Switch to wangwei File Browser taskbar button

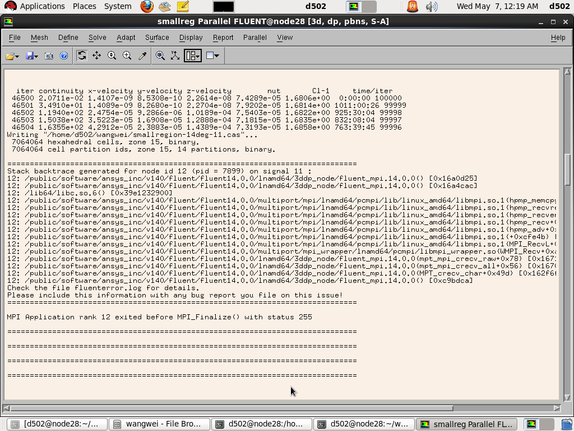(x=159, y=424)
